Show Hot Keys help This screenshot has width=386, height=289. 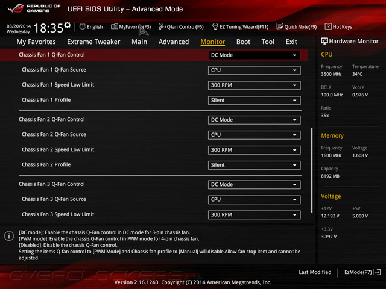click(x=342, y=26)
